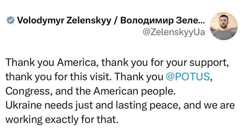The height and width of the screenshot is (132, 243).
Task: Open the @POTUS mention link
Action: [x=188, y=76]
